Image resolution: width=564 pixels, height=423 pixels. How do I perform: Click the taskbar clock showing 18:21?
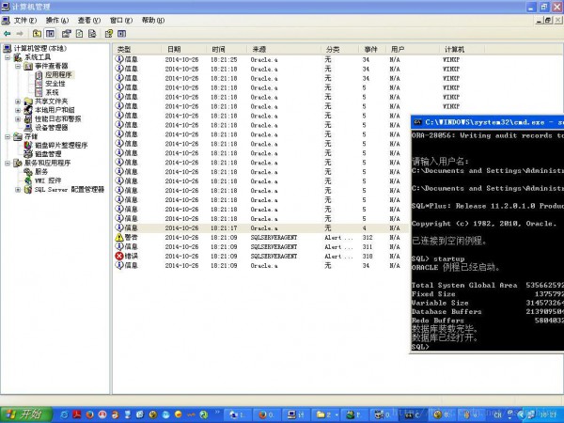(548, 415)
